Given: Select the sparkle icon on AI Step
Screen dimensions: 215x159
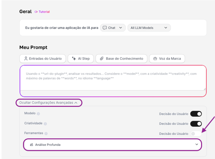Looking at the screenshot, I should click(x=74, y=58).
